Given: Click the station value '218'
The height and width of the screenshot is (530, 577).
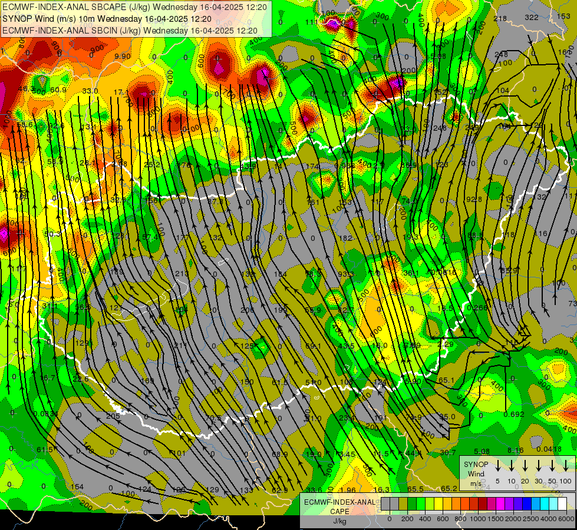Looking at the screenshot, I should tap(500, 18).
